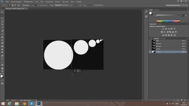
Task: Add a Hue/Saturation adjustment
Action: 162,32
